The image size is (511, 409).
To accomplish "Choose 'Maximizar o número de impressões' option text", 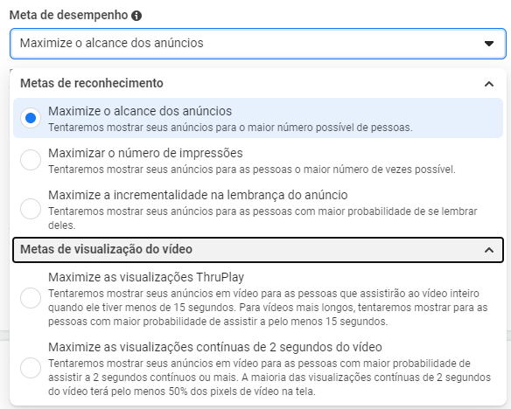I will pos(145,153).
